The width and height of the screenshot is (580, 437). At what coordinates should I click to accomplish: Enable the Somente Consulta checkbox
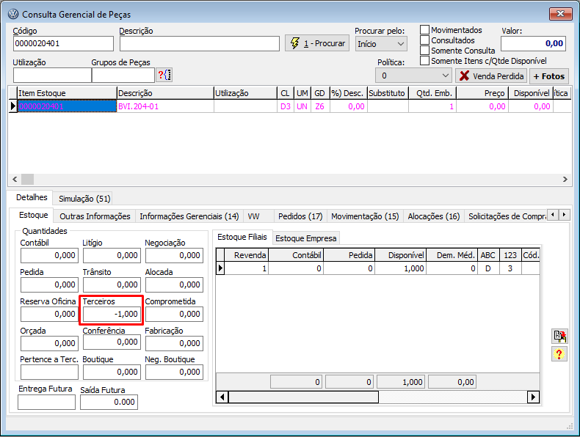pos(424,51)
